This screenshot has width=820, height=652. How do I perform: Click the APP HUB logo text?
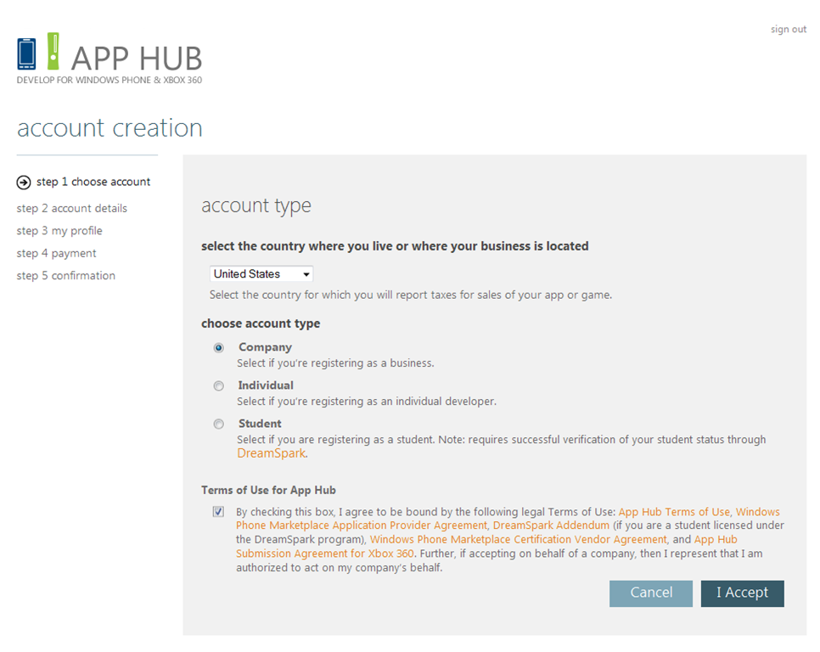point(137,58)
